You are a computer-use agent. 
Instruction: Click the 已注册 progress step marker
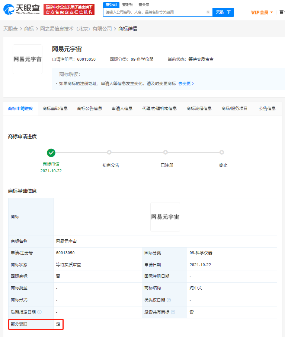click(165, 152)
